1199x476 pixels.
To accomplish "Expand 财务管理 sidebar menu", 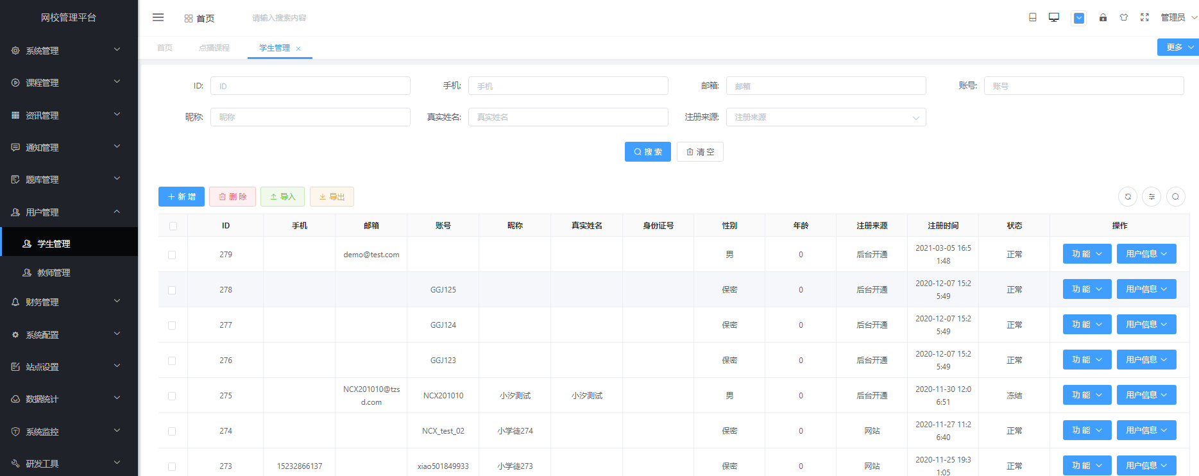I will pyautogui.click(x=69, y=302).
